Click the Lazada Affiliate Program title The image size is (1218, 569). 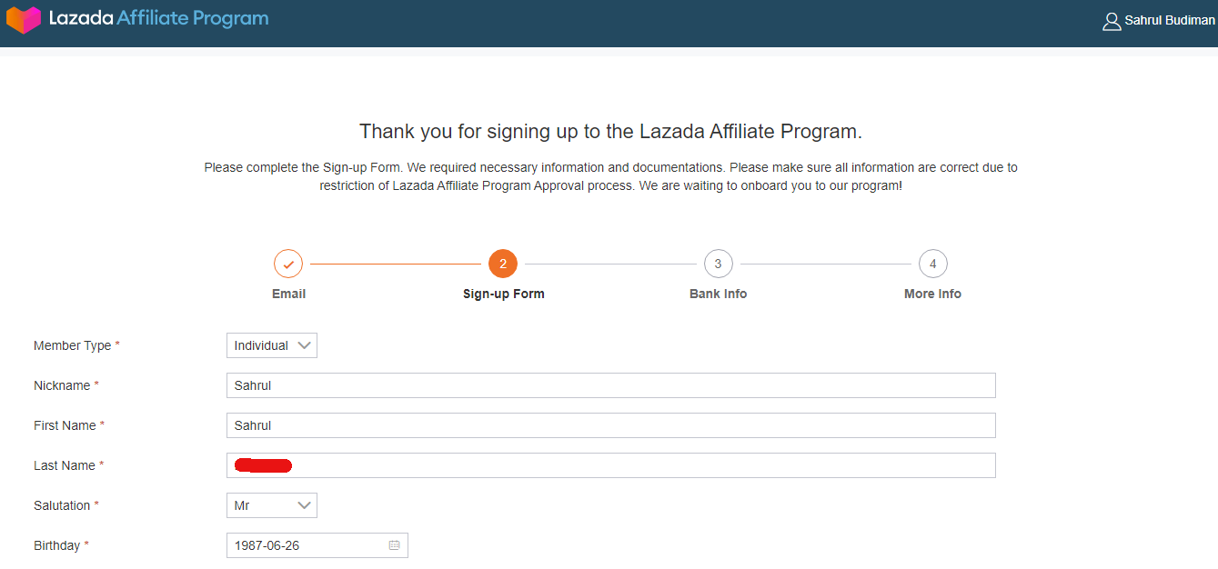point(159,19)
